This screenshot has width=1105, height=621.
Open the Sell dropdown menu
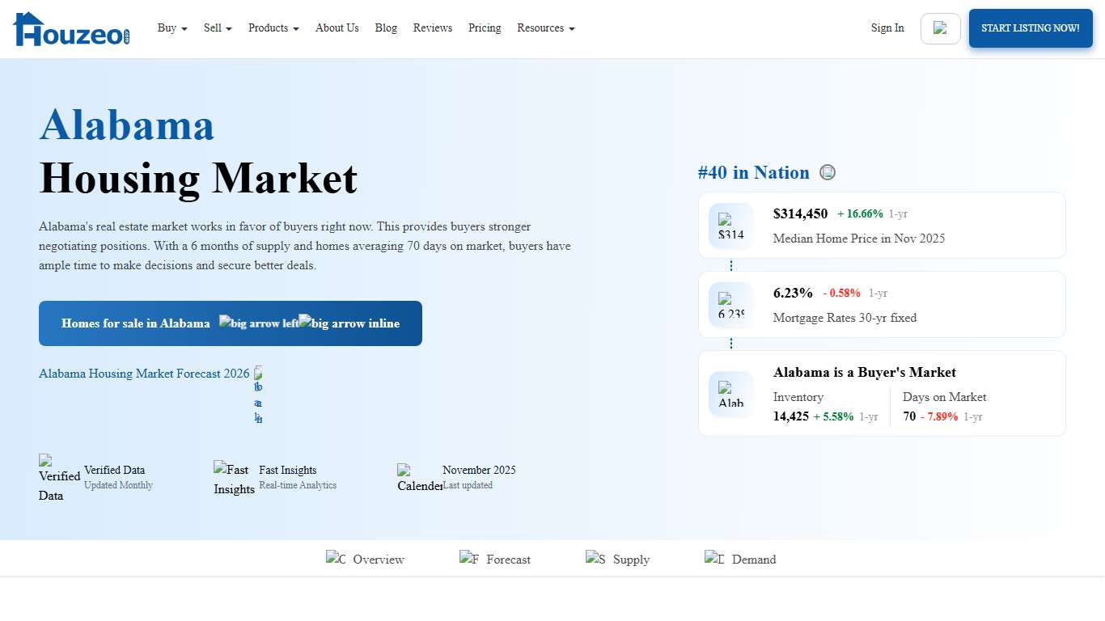(x=217, y=27)
